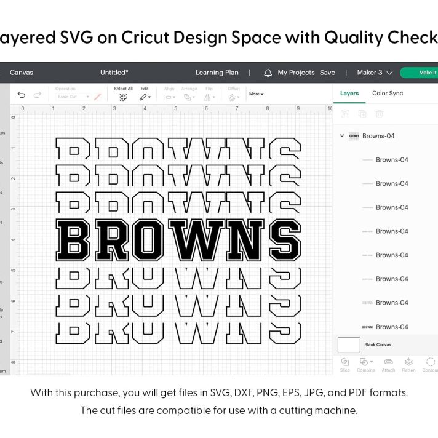This screenshot has width=438, height=438.
Task: Click the green Make It button
Action: (x=419, y=73)
